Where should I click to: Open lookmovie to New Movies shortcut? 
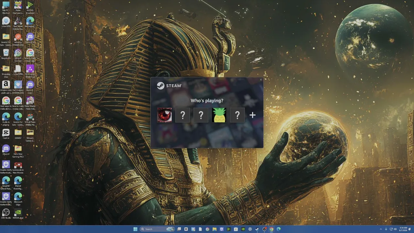click(x=18, y=167)
